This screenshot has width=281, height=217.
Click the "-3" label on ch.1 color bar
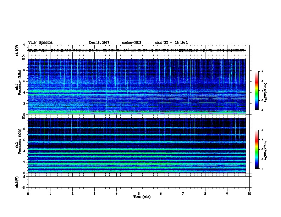(x=261, y=71)
